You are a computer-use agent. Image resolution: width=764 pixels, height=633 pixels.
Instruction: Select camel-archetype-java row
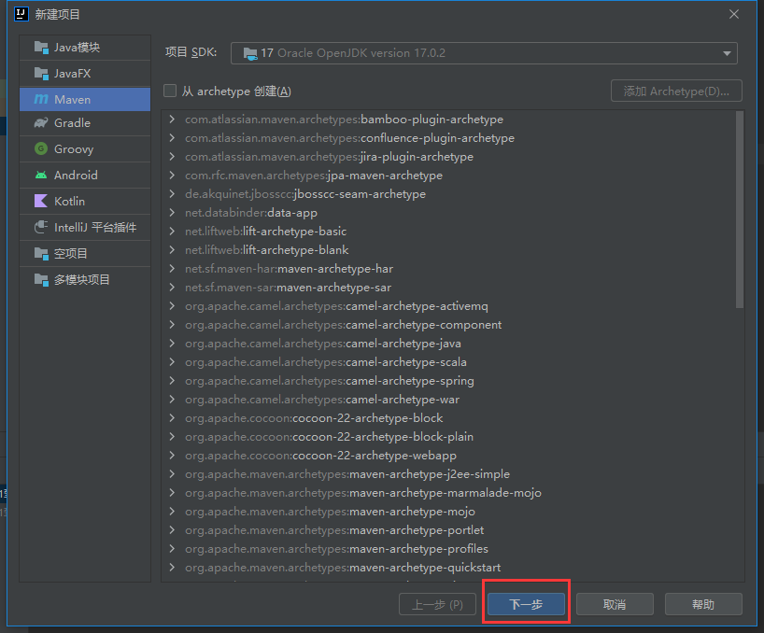click(448, 344)
